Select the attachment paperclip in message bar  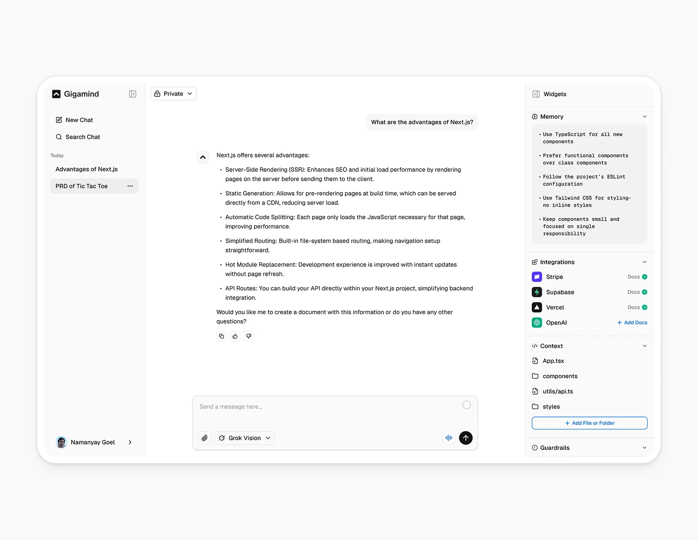pos(204,438)
